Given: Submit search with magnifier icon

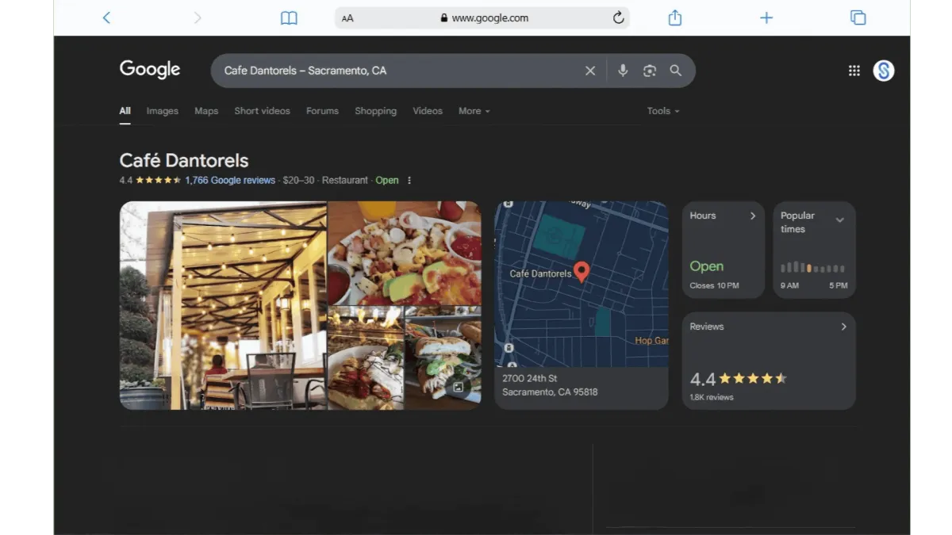Looking at the screenshot, I should [676, 71].
